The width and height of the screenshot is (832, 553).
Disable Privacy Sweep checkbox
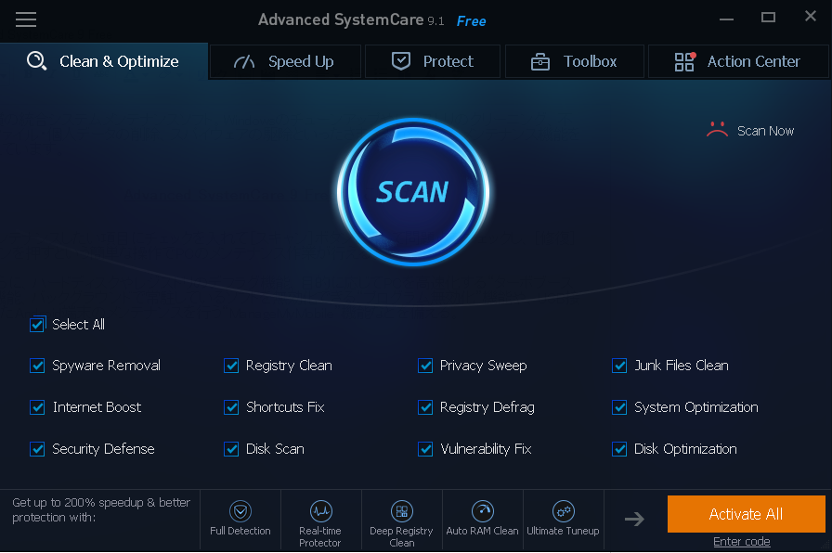pos(425,366)
